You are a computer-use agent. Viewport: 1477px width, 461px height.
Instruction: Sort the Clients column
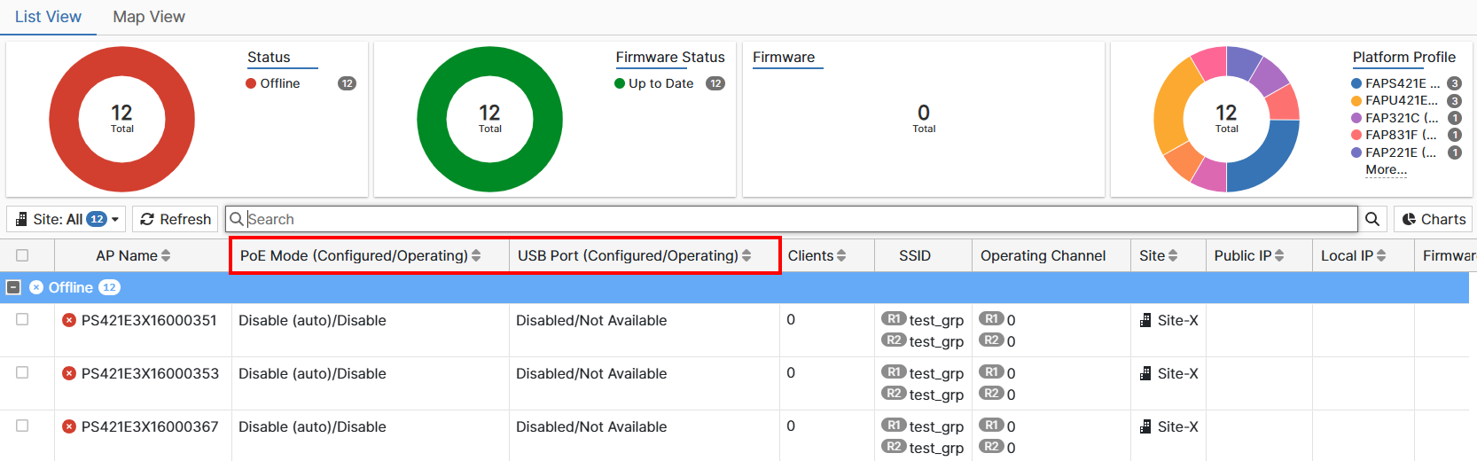click(x=841, y=255)
